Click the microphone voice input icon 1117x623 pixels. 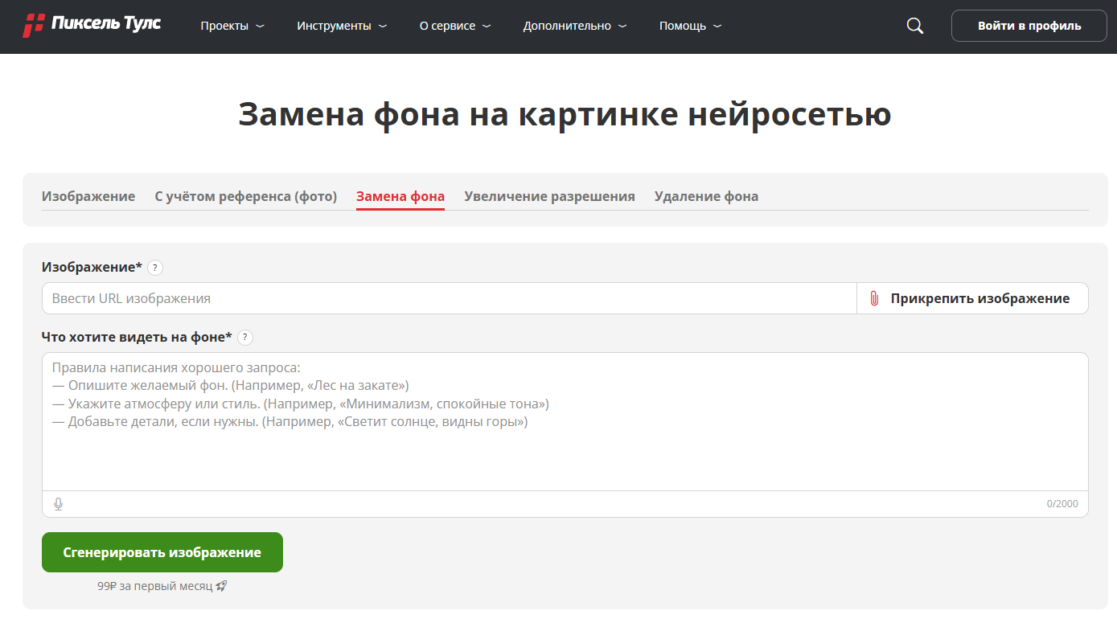click(x=58, y=504)
